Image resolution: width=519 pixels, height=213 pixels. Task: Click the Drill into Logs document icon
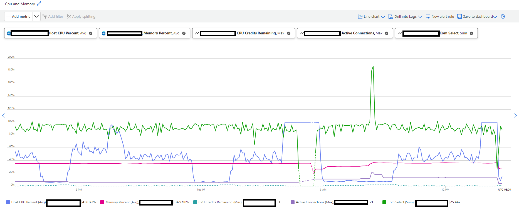pos(391,16)
